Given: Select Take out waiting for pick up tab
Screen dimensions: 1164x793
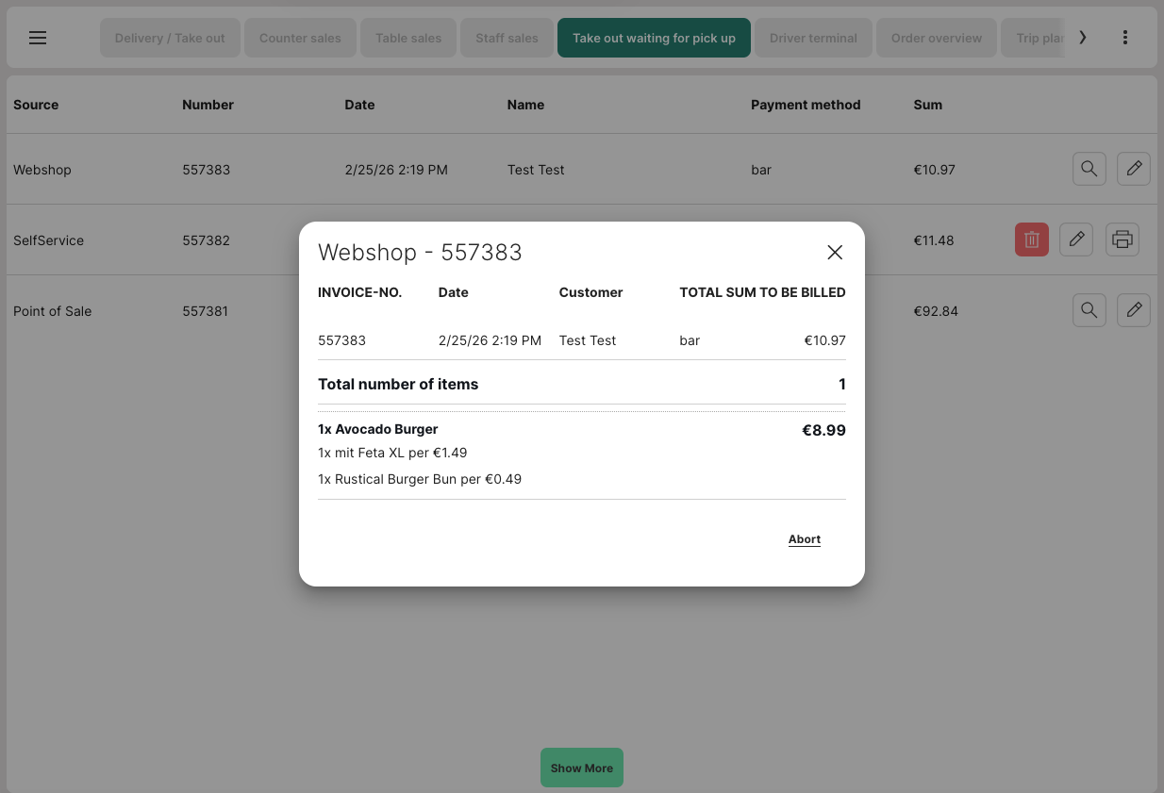Looking at the screenshot, I should coord(654,39).
